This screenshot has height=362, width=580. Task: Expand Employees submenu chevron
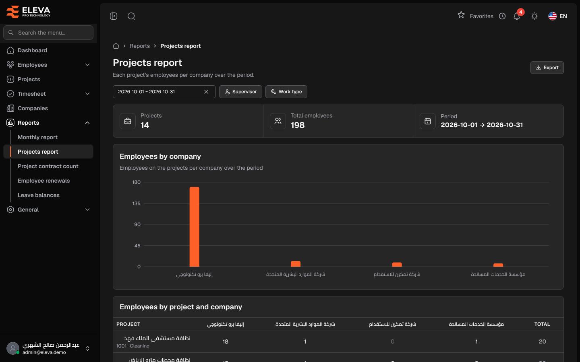pyautogui.click(x=87, y=65)
